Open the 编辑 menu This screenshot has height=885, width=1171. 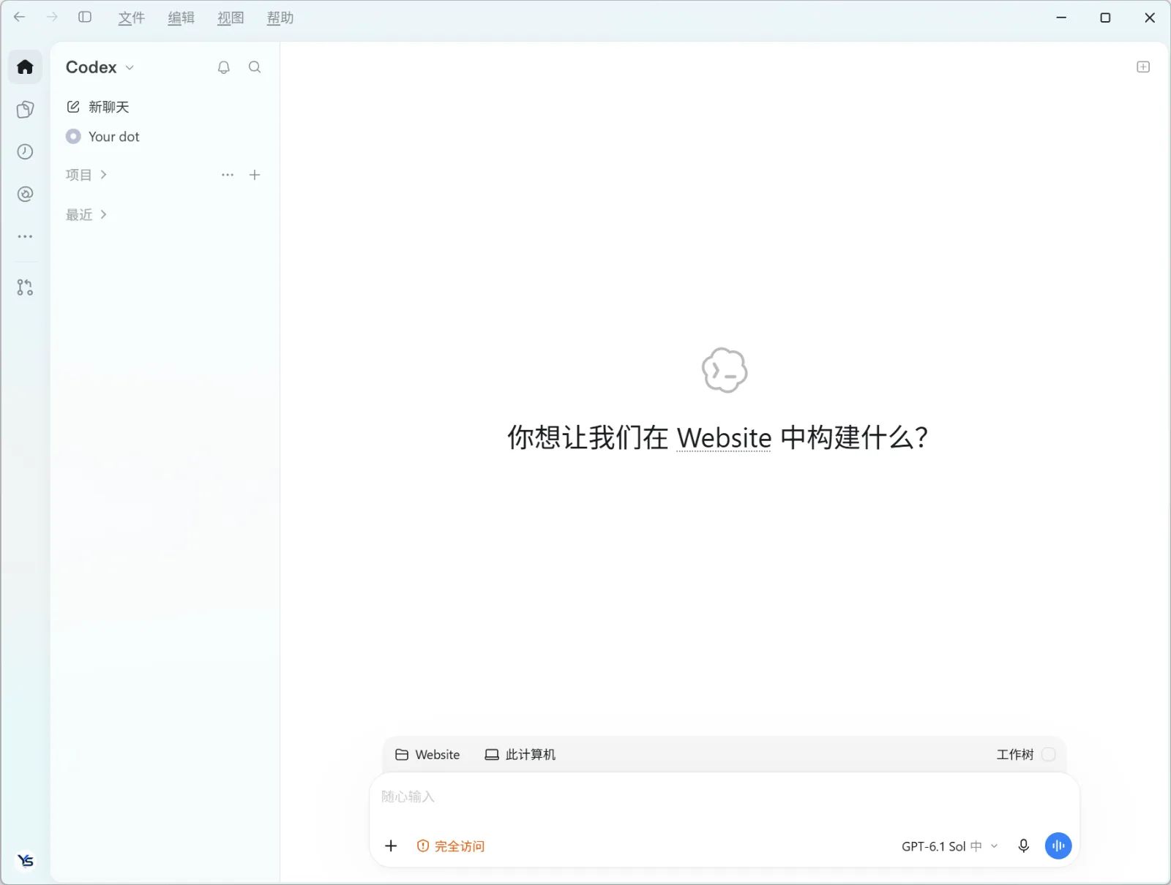(x=181, y=18)
